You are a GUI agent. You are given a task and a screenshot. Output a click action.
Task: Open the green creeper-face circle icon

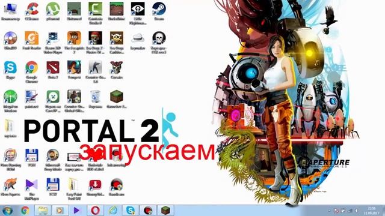(x=53, y=97)
